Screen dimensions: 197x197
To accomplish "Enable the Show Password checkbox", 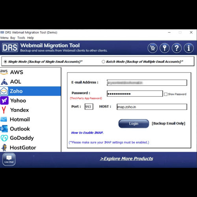I will (x=165, y=94).
